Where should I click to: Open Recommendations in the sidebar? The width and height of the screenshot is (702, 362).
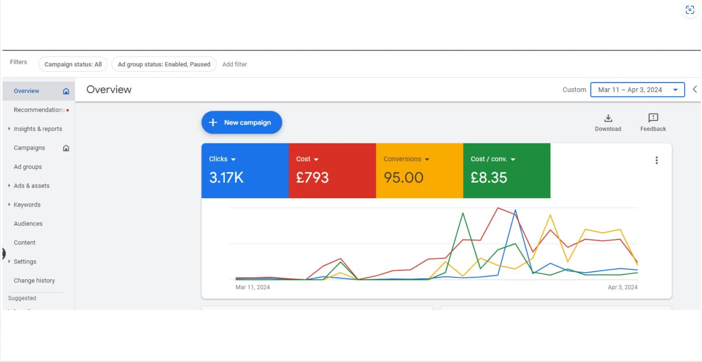pyautogui.click(x=39, y=110)
